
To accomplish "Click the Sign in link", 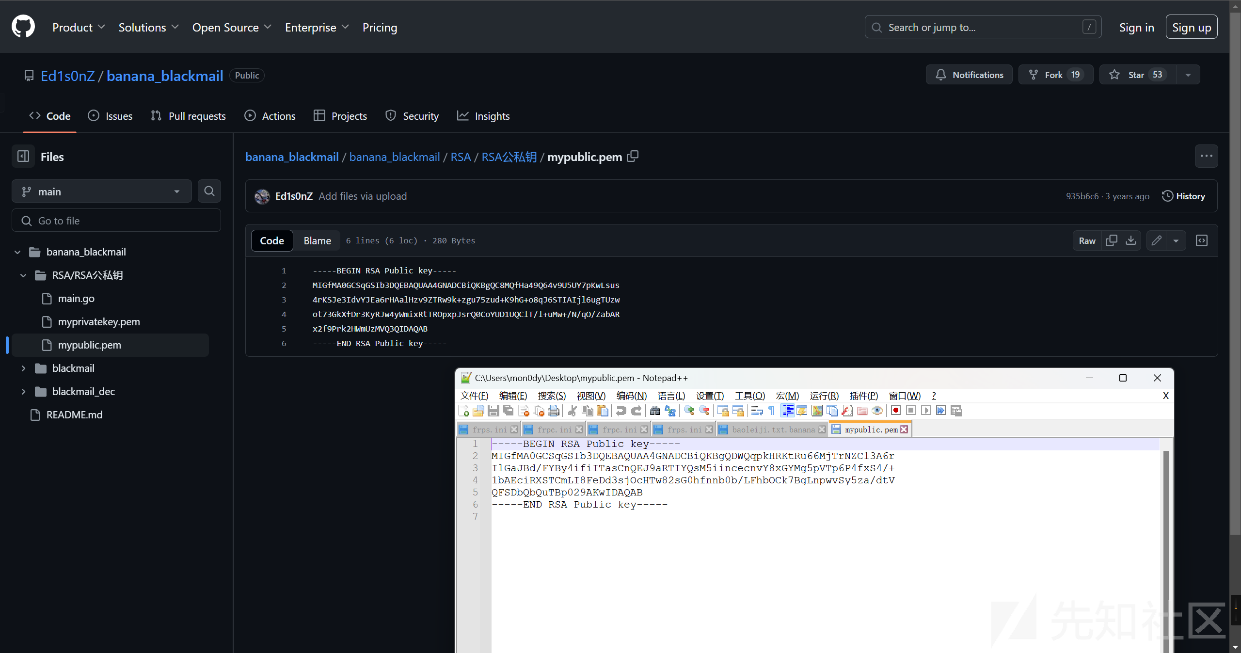I will tap(1136, 27).
